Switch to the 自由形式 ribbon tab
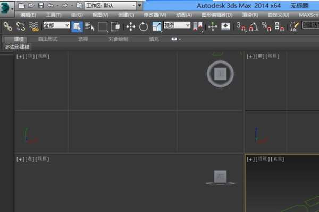Viewport: 319px width, 212px height. pyautogui.click(x=48, y=39)
